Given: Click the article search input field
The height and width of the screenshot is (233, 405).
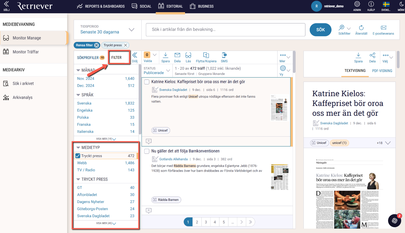Looking at the screenshot, I should [x=225, y=30].
